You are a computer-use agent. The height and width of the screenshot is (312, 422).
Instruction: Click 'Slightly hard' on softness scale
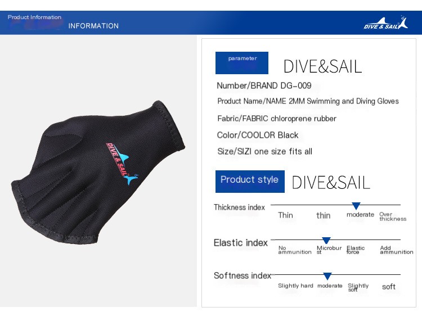(295, 286)
